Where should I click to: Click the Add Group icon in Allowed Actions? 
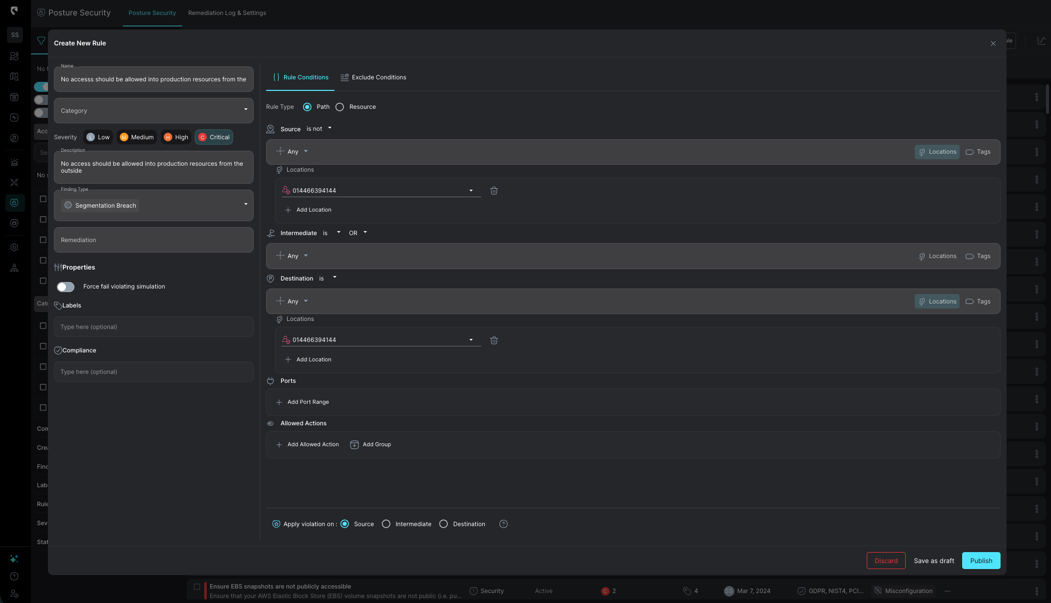point(354,445)
